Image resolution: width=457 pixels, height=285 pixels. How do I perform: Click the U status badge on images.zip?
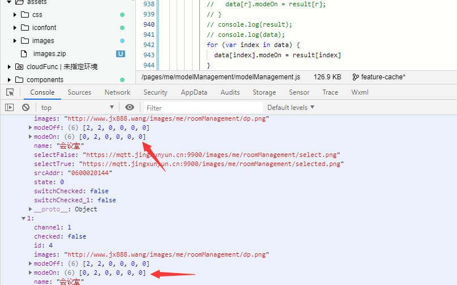[121, 54]
